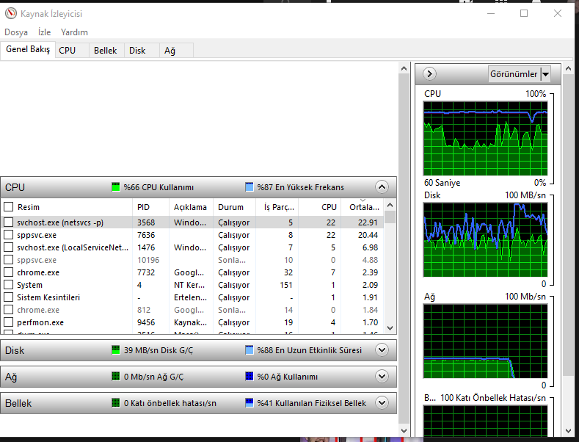This screenshot has width=579, height=442.
Task: Sort by the CPU column header
Action: click(320, 207)
